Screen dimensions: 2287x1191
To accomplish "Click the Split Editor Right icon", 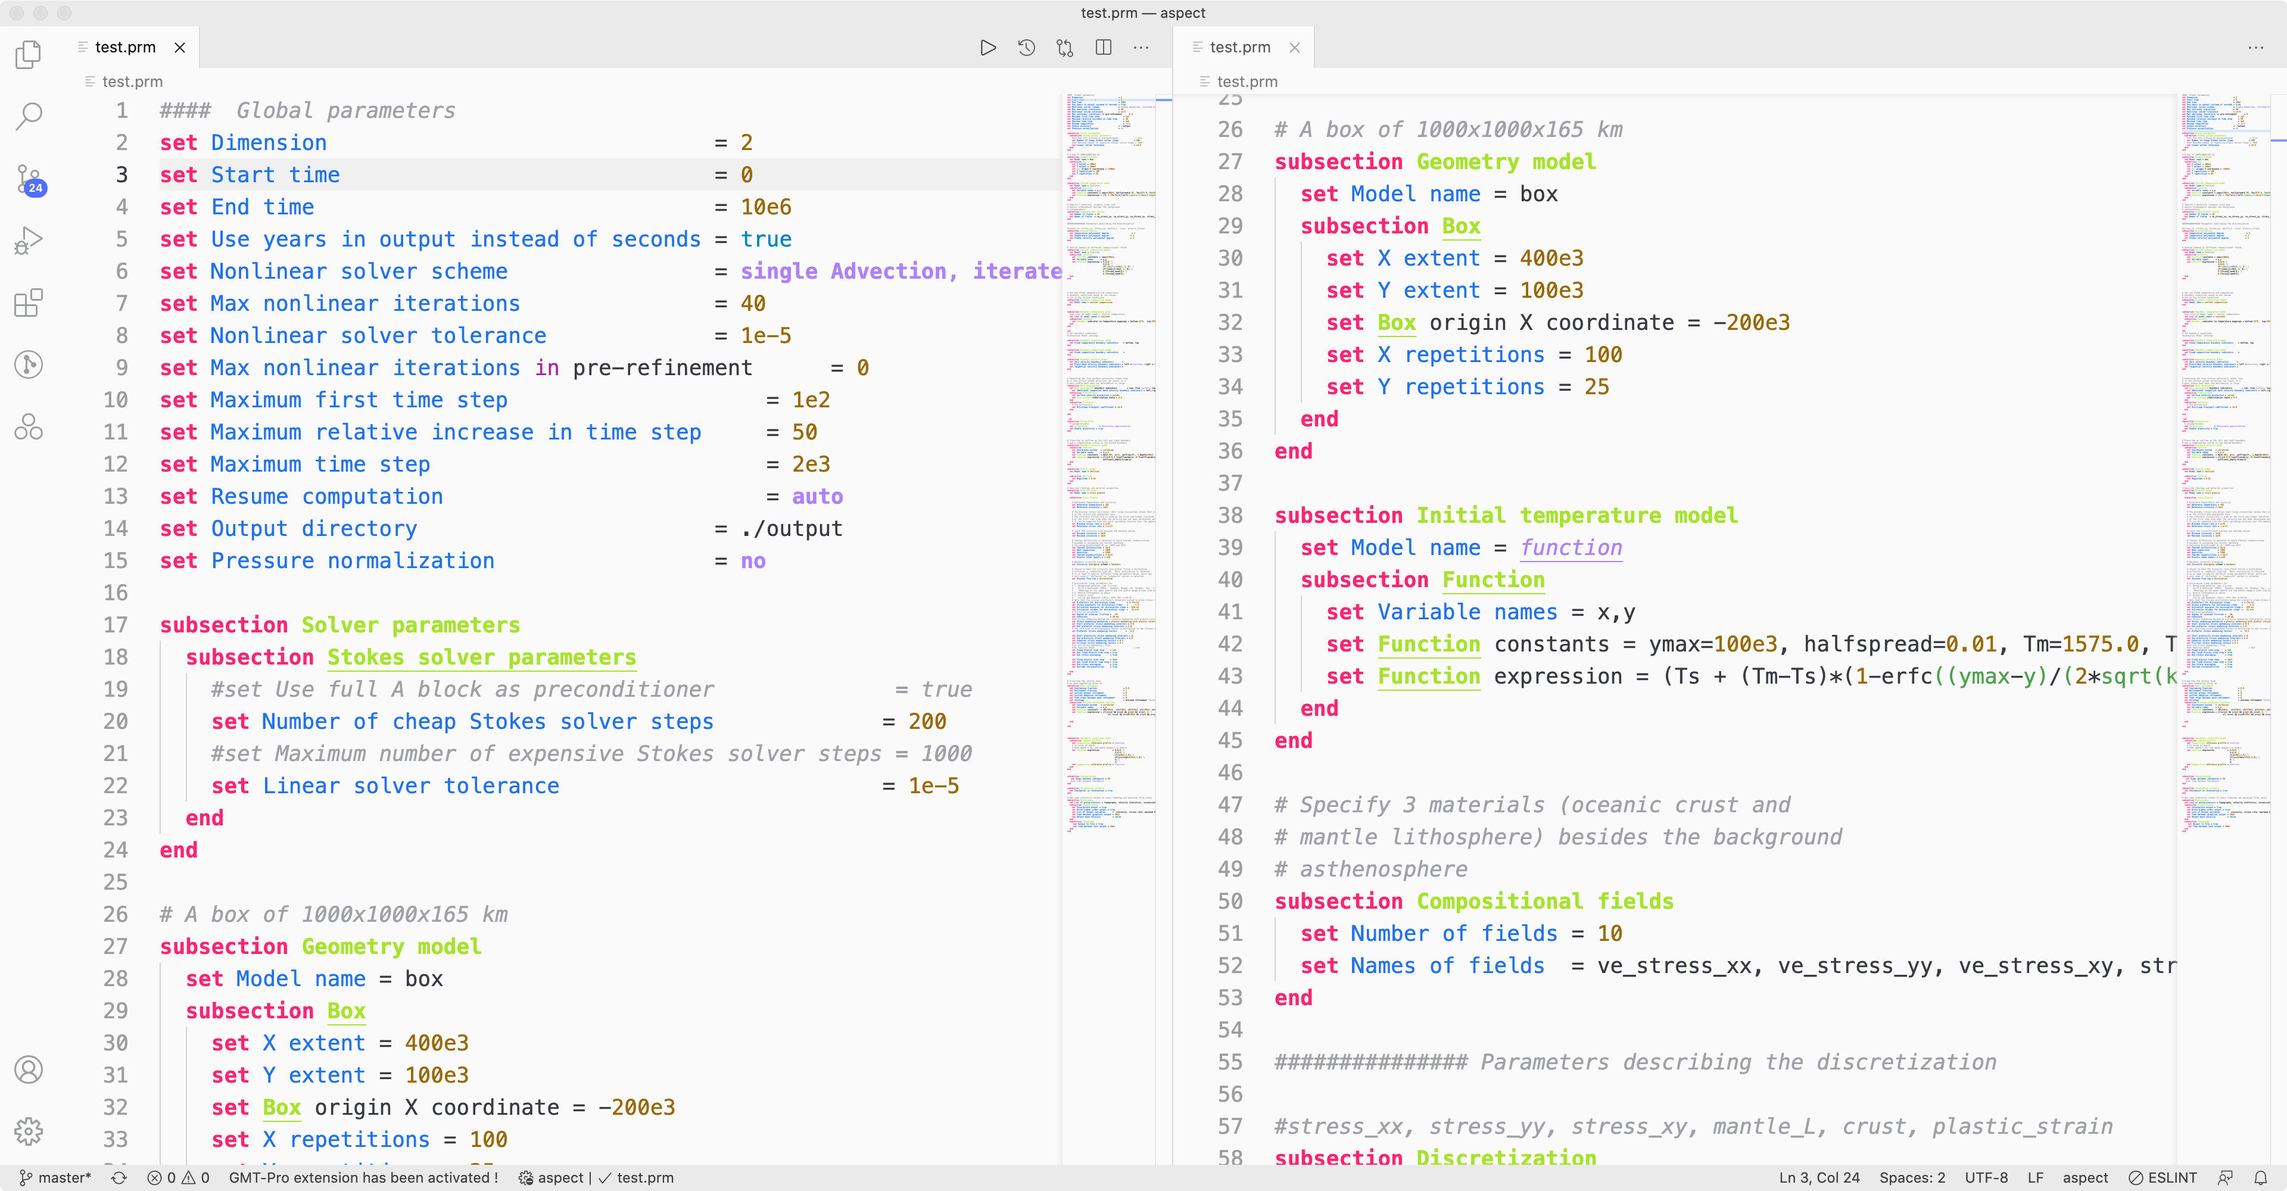I will (x=1104, y=48).
